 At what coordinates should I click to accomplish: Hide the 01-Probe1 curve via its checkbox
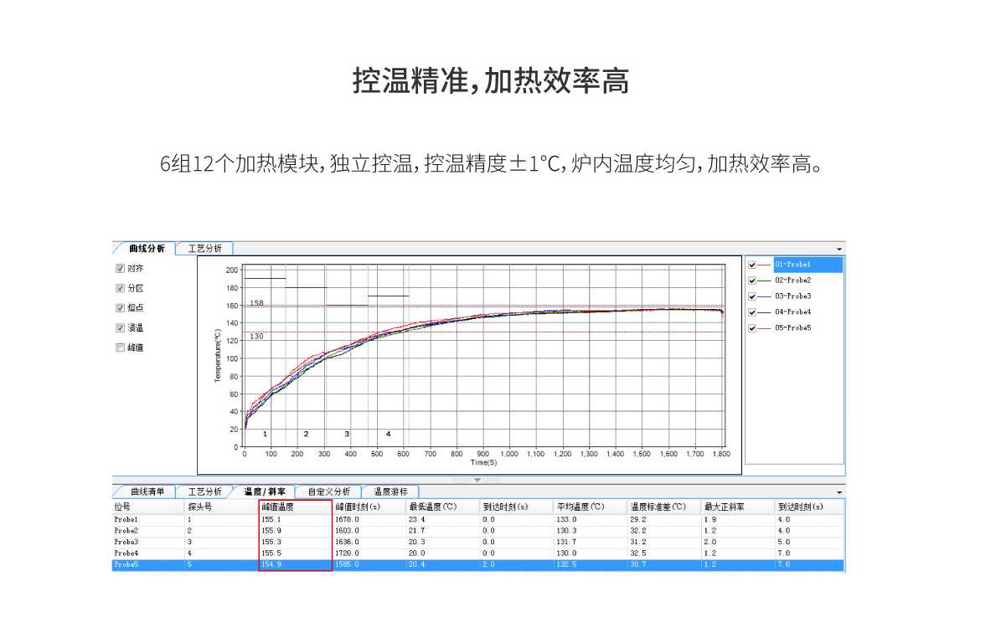point(752,265)
